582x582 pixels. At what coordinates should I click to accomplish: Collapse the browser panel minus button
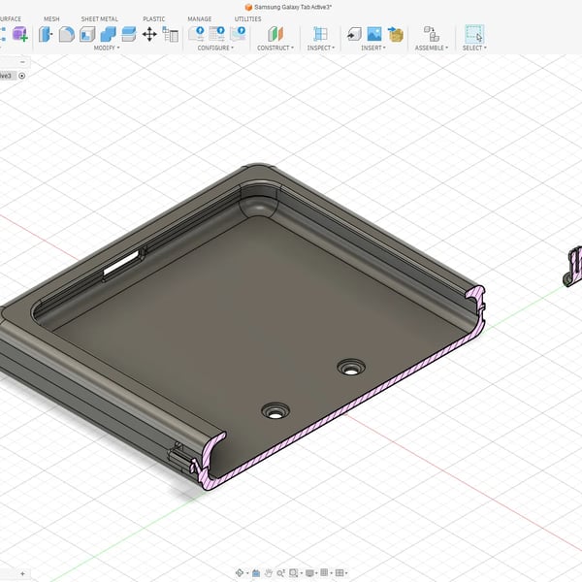pos(22,62)
